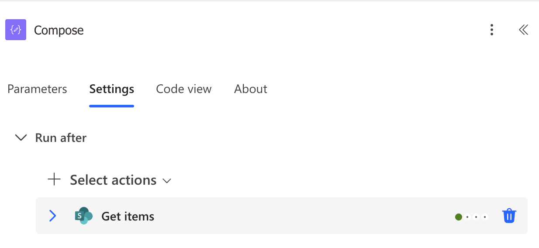Open the three-dot more options menu
Screen dimensions: 539x248
(492, 30)
